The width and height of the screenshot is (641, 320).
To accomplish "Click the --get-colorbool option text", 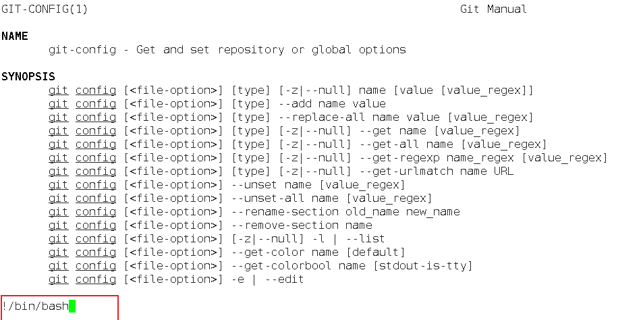I will pos(281,266).
